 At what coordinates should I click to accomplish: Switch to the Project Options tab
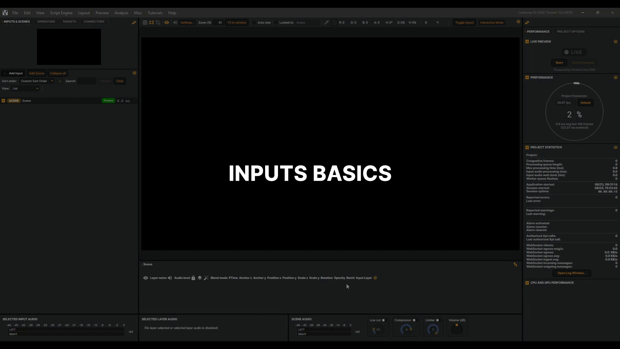pos(571,32)
